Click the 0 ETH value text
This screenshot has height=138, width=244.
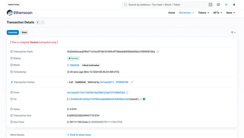(x=73, y=109)
